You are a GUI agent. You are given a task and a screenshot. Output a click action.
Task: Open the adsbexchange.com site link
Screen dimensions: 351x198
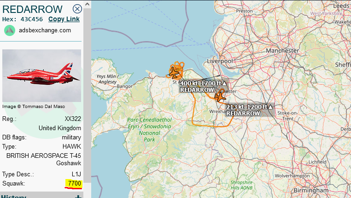coord(45,30)
